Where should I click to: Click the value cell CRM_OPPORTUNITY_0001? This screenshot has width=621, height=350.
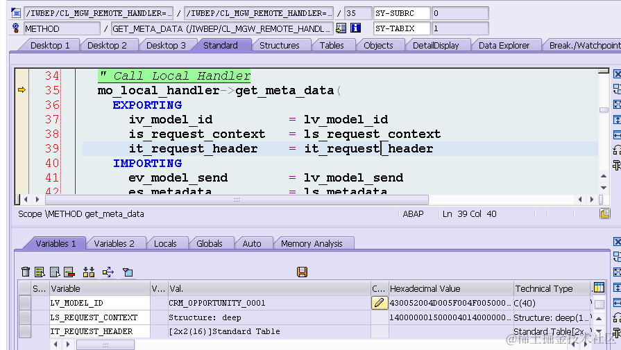tap(269, 303)
